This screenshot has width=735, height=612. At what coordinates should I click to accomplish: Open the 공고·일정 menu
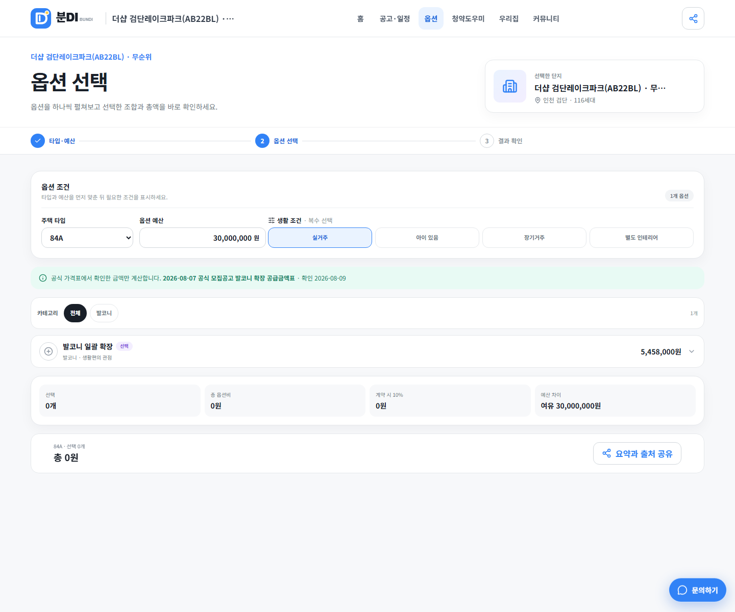(395, 18)
